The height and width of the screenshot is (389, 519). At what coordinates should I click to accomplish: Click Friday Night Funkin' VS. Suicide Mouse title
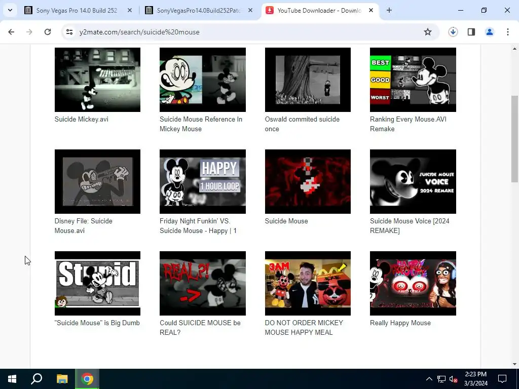pyautogui.click(x=198, y=226)
